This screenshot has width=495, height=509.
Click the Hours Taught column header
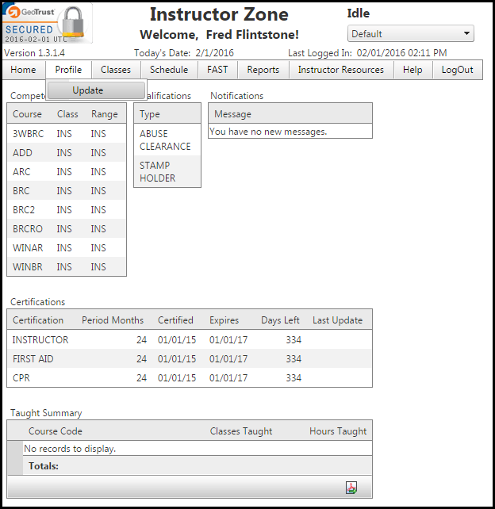338,431
